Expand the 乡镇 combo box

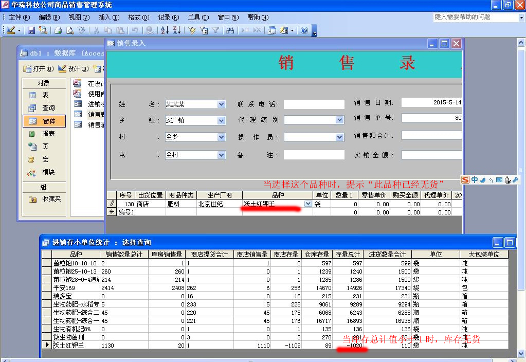point(221,121)
